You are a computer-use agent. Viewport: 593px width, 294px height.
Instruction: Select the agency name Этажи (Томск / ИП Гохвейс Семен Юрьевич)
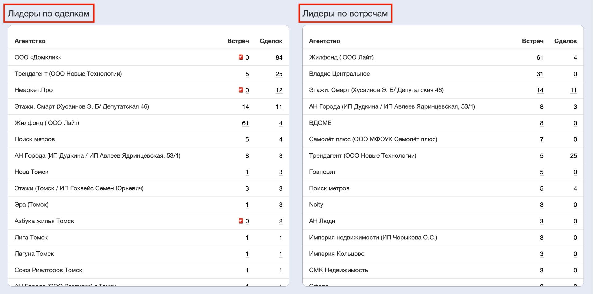79,188
